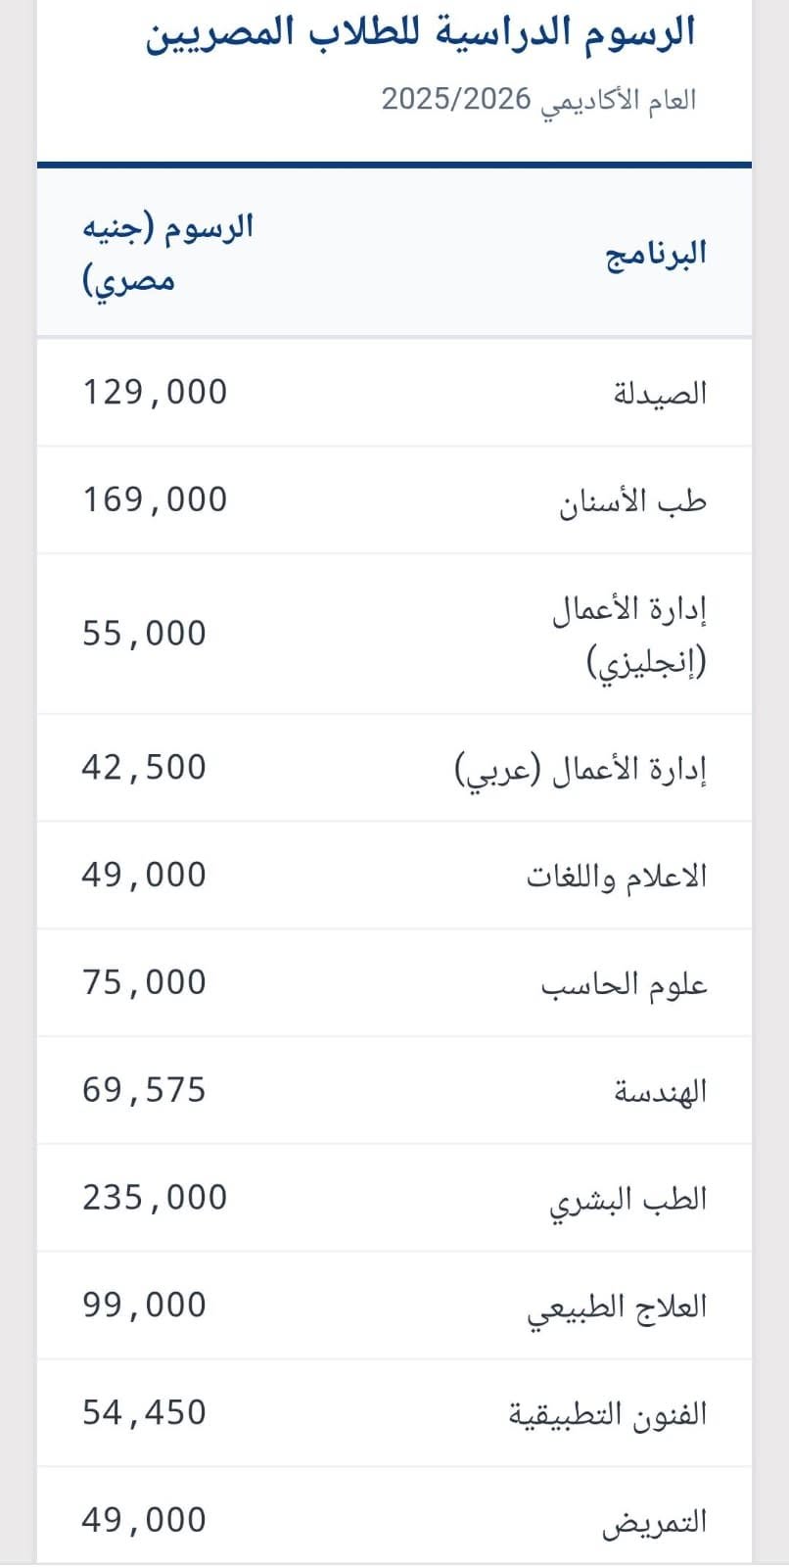Click the page title الرسوم الدراسية للطلاب المصريين

pyautogui.click(x=421, y=32)
